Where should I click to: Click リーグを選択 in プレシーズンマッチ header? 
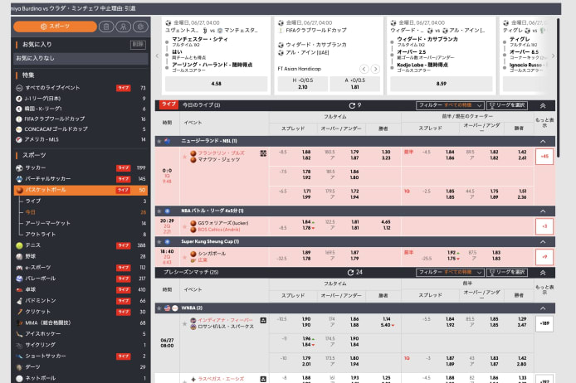507,272
